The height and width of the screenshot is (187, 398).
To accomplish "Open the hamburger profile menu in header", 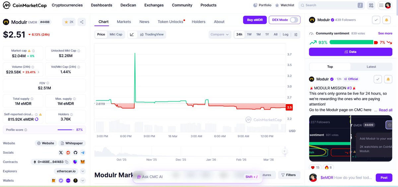I will [385, 5].
